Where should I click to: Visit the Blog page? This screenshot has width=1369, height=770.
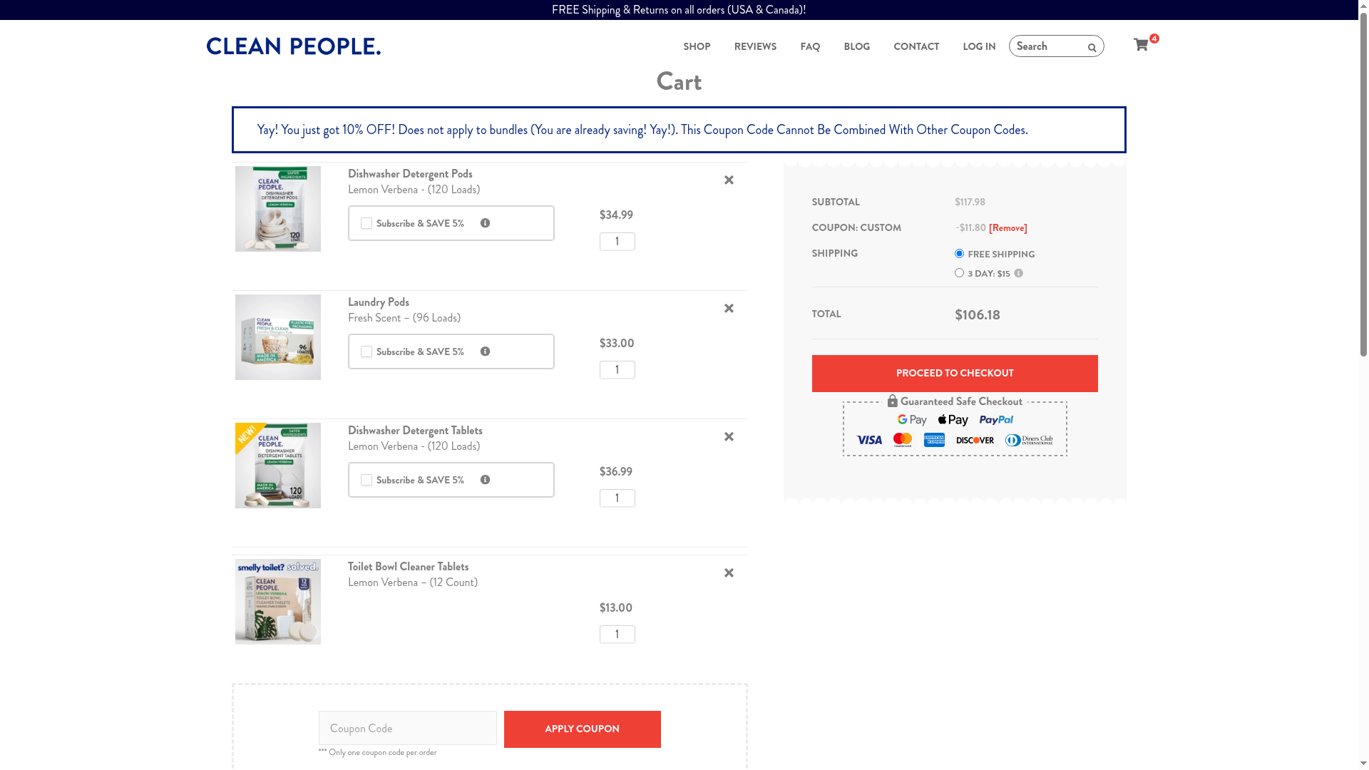856,46
